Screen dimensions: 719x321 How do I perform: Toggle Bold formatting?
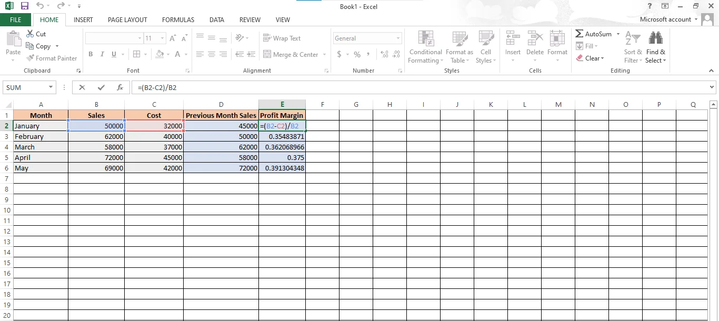(91, 54)
